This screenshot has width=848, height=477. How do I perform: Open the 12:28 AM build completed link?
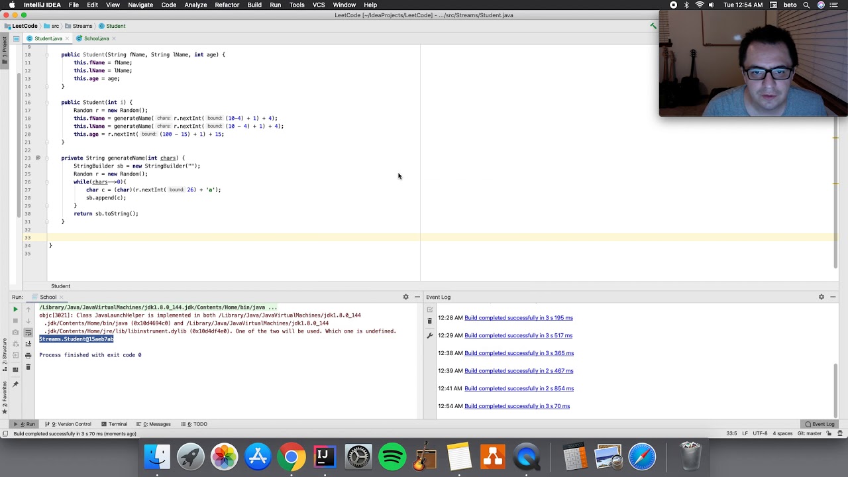(x=519, y=318)
